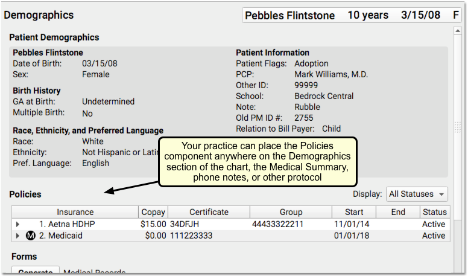This screenshot has width=468, height=276.
Task: Click the End column header
Action: coord(398,212)
